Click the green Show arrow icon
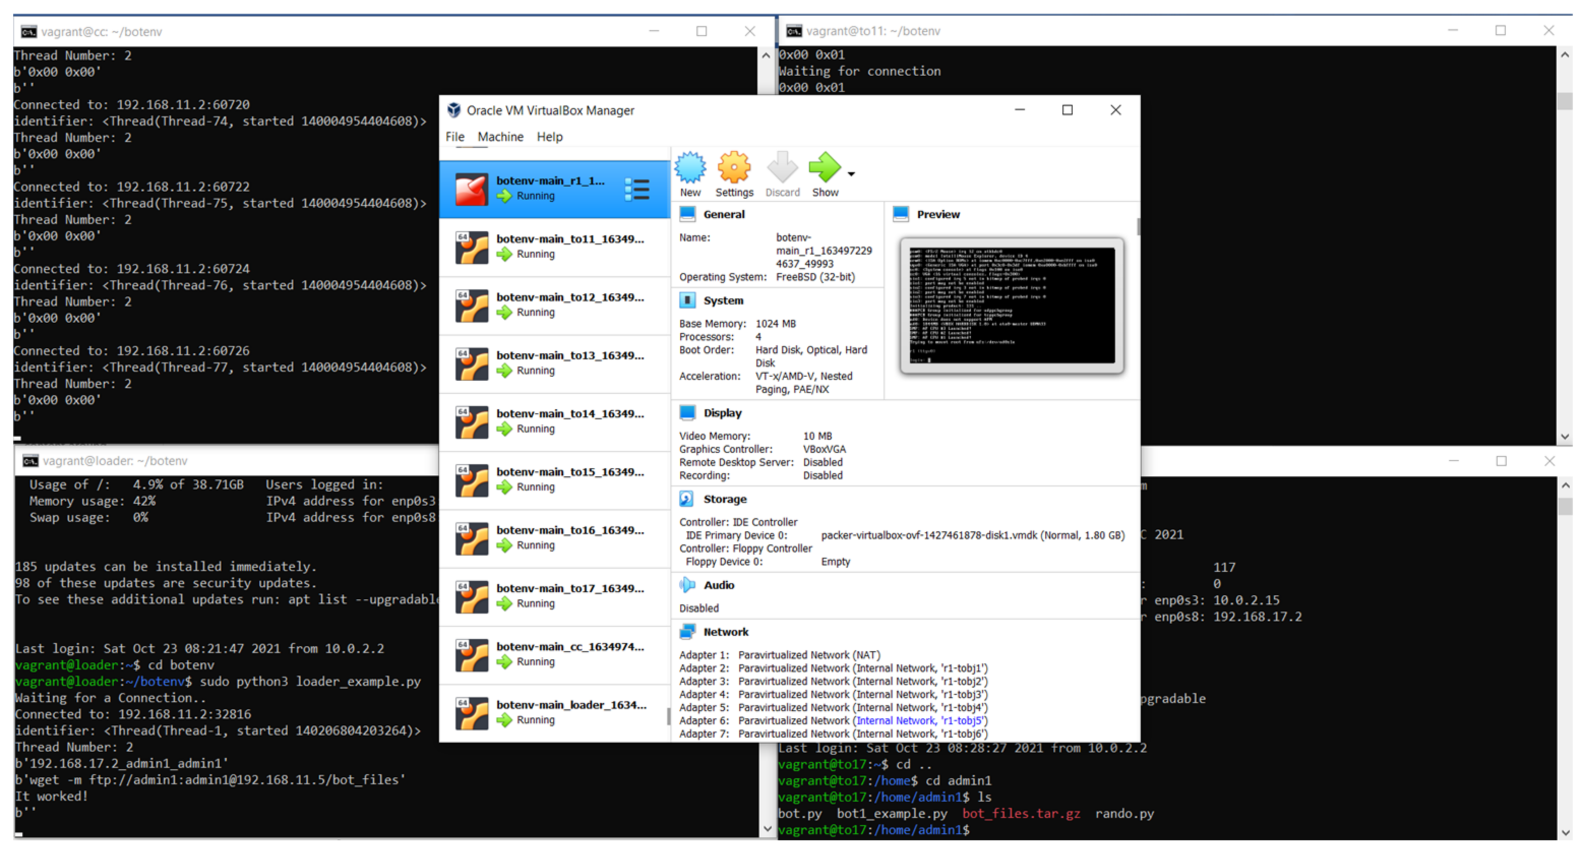 pyautogui.click(x=824, y=168)
